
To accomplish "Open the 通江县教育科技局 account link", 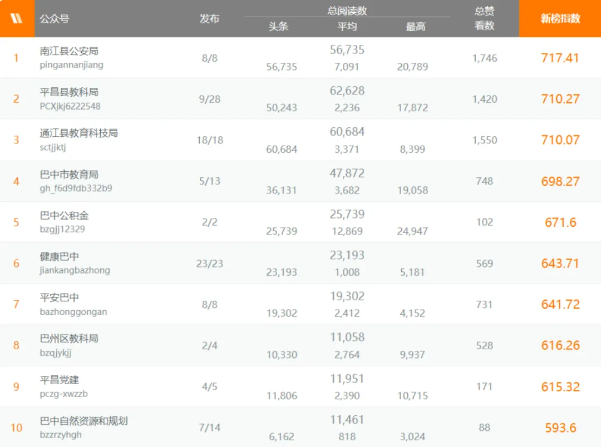I will click(x=78, y=133).
